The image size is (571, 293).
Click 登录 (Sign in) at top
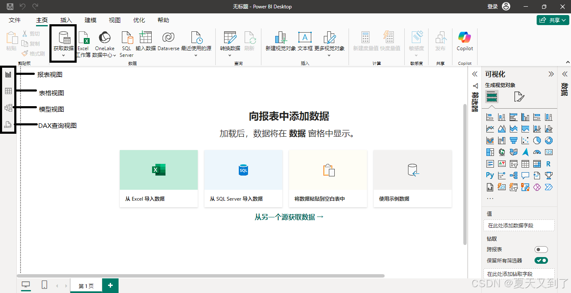pyautogui.click(x=493, y=6)
